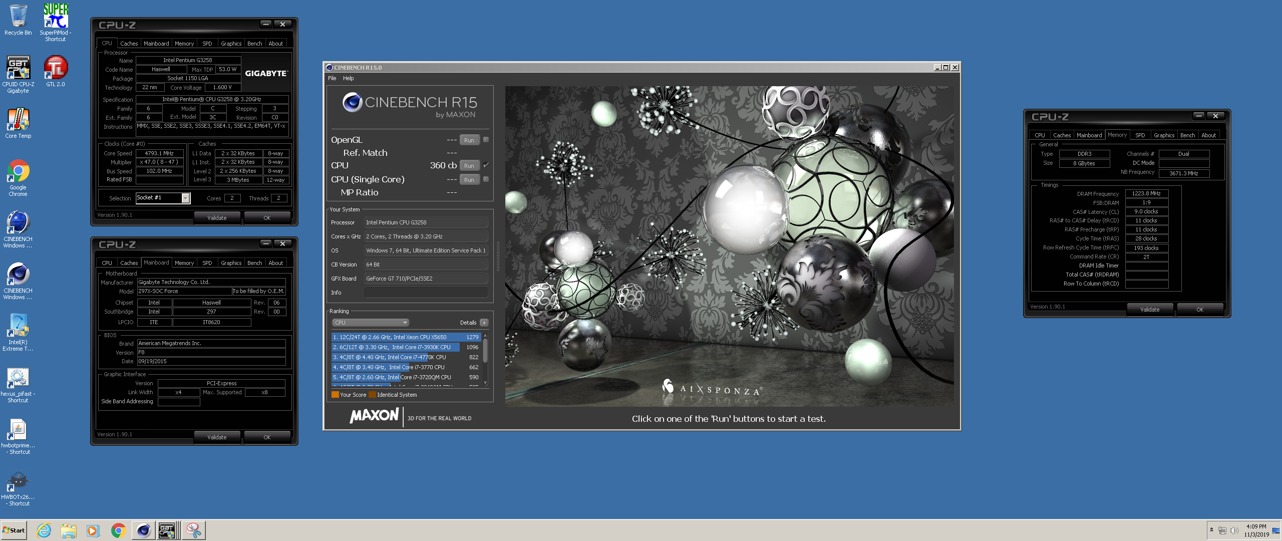Open File Explorer from taskbar
This screenshot has width=1282, height=541.
tap(69, 530)
